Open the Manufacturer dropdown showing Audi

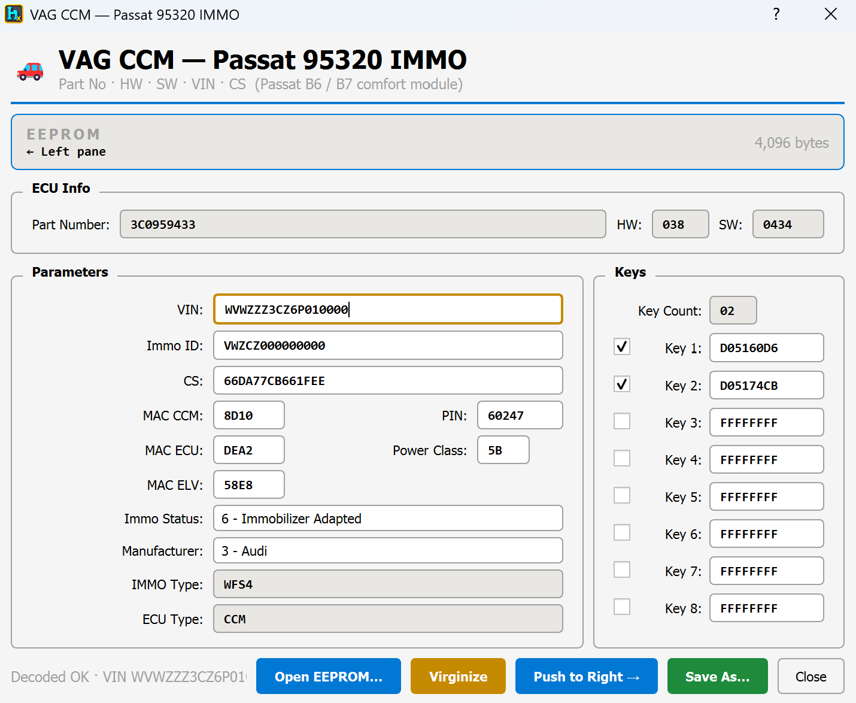pos(388,550)
